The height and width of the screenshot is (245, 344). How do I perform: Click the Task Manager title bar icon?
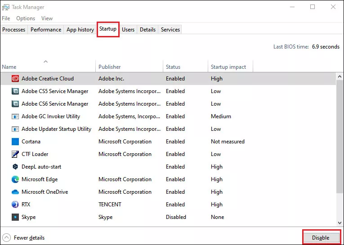coord(6,7)
